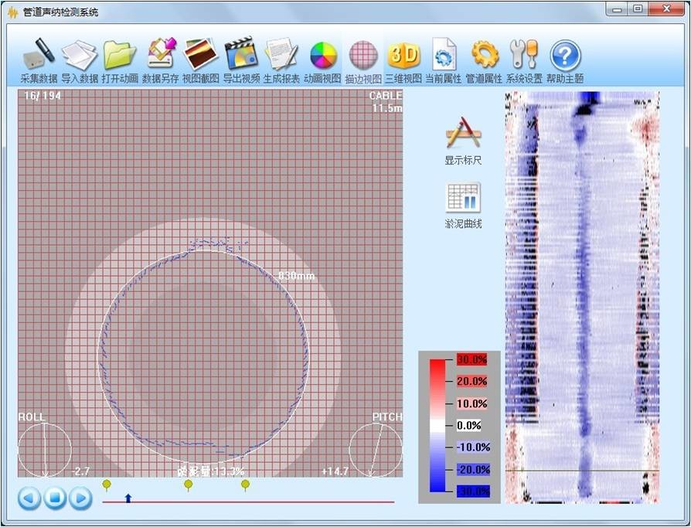This screenshot has height=527, width=691.
Task: Click the 采集数据 (collect data) icon
Action: click(x=39, y=56)
